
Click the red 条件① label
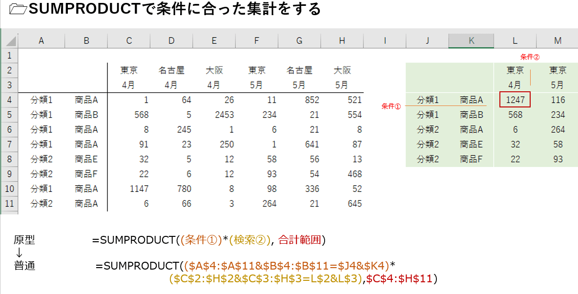391,106
